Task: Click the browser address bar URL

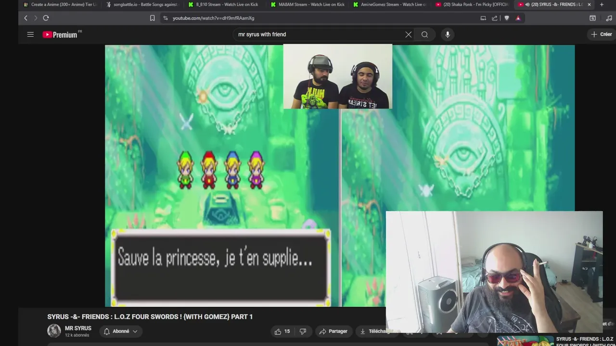Action: (x=214, y=18)
